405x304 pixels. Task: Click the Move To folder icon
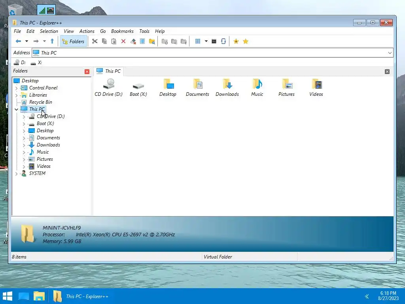tap(184, 41)
